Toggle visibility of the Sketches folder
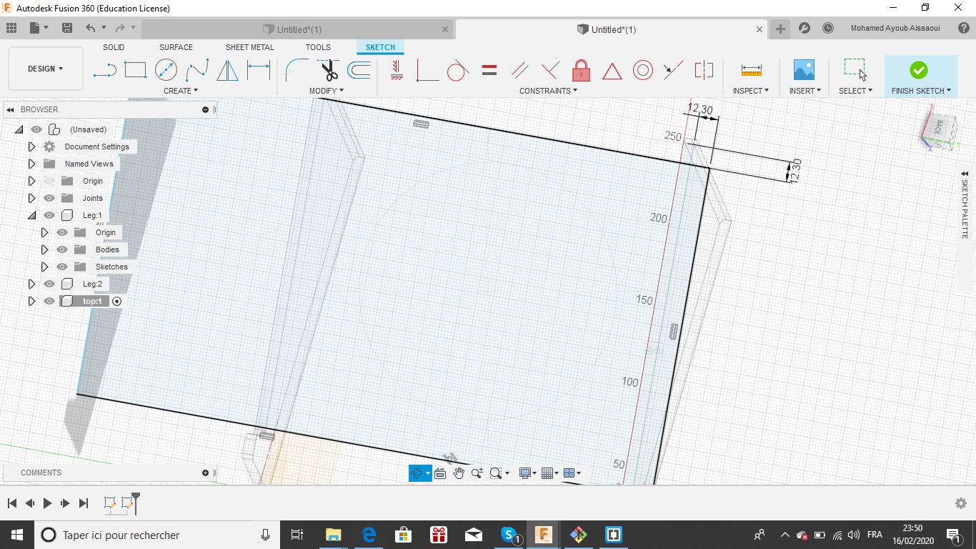Viewport: 976px width, 549px height. 62,267
